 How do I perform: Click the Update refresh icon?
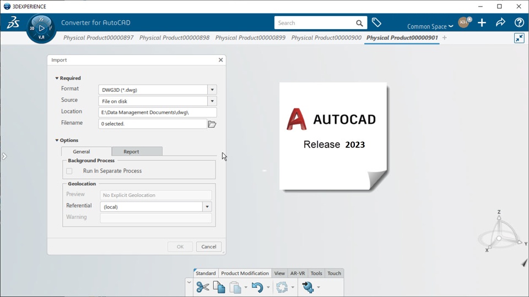click(x=282, y=287)
